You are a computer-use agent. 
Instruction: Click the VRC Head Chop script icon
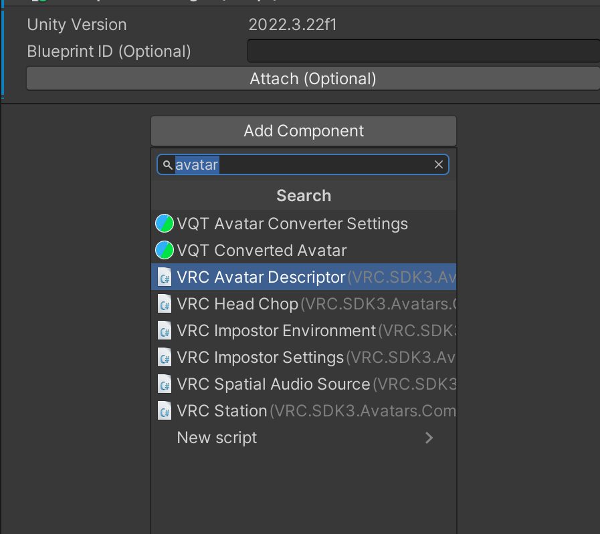(x=165, y=304)
